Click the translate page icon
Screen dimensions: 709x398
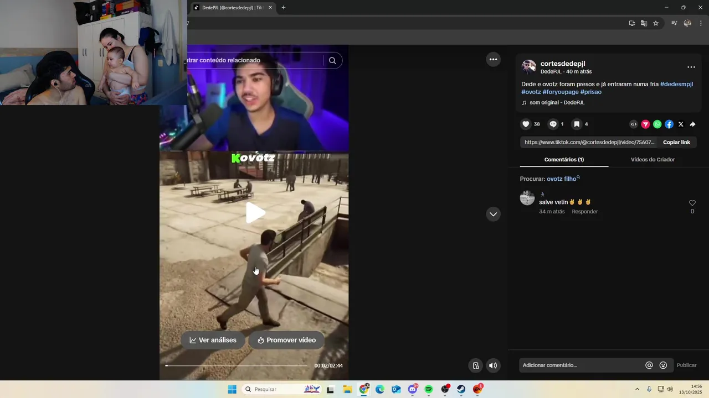click(644, 23)
